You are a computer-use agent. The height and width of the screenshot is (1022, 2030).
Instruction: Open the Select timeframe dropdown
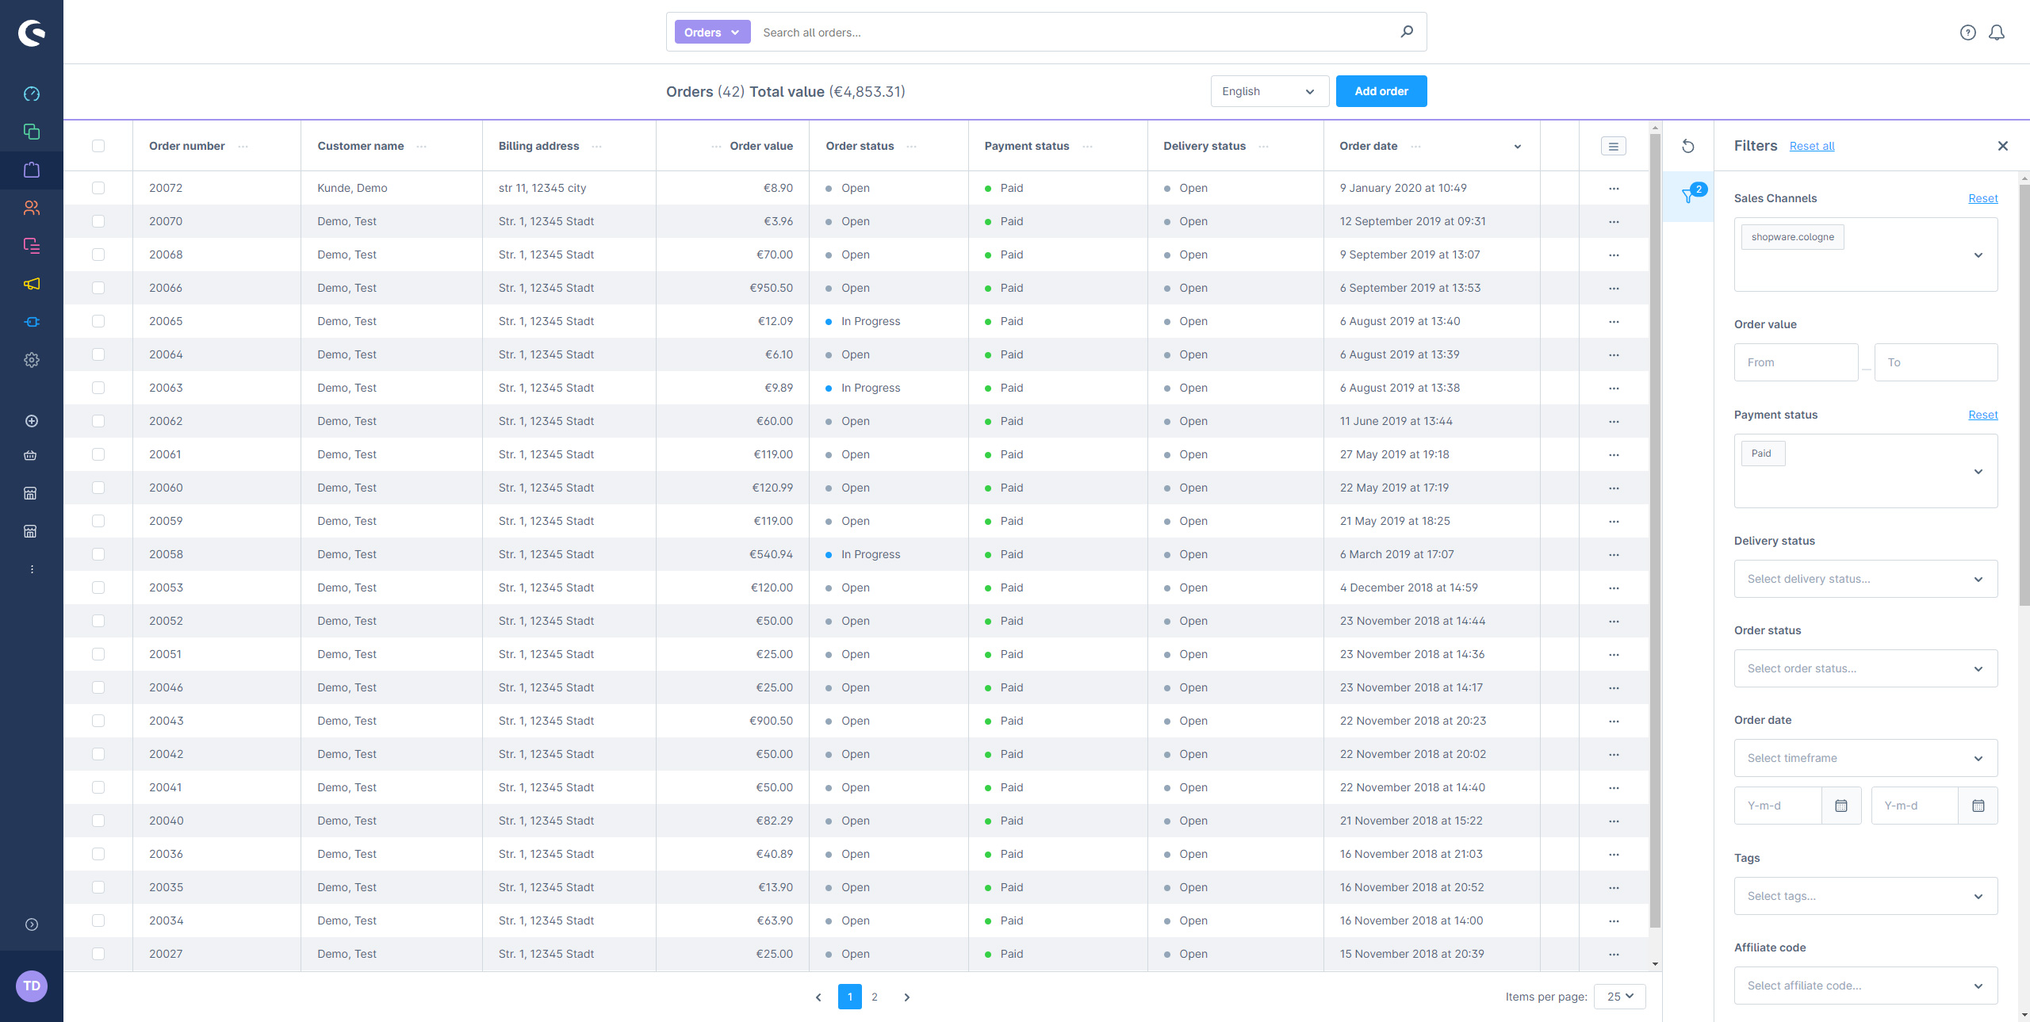coord(1865,758)
